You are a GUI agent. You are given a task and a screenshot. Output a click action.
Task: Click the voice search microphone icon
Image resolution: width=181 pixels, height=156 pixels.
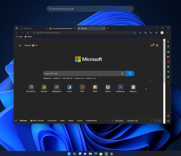(x=122, y=73)
